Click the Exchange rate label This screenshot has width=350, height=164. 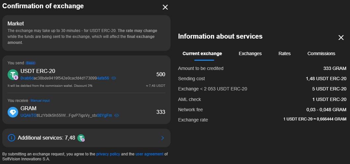tap(193, 120)
